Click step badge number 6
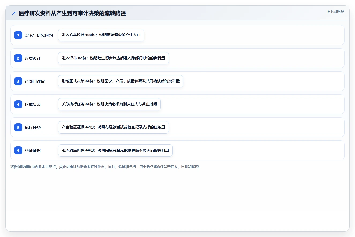355x237 pixels. point(18,150)
